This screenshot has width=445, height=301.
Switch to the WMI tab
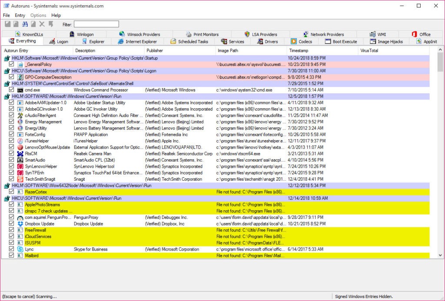coord(378,34)
